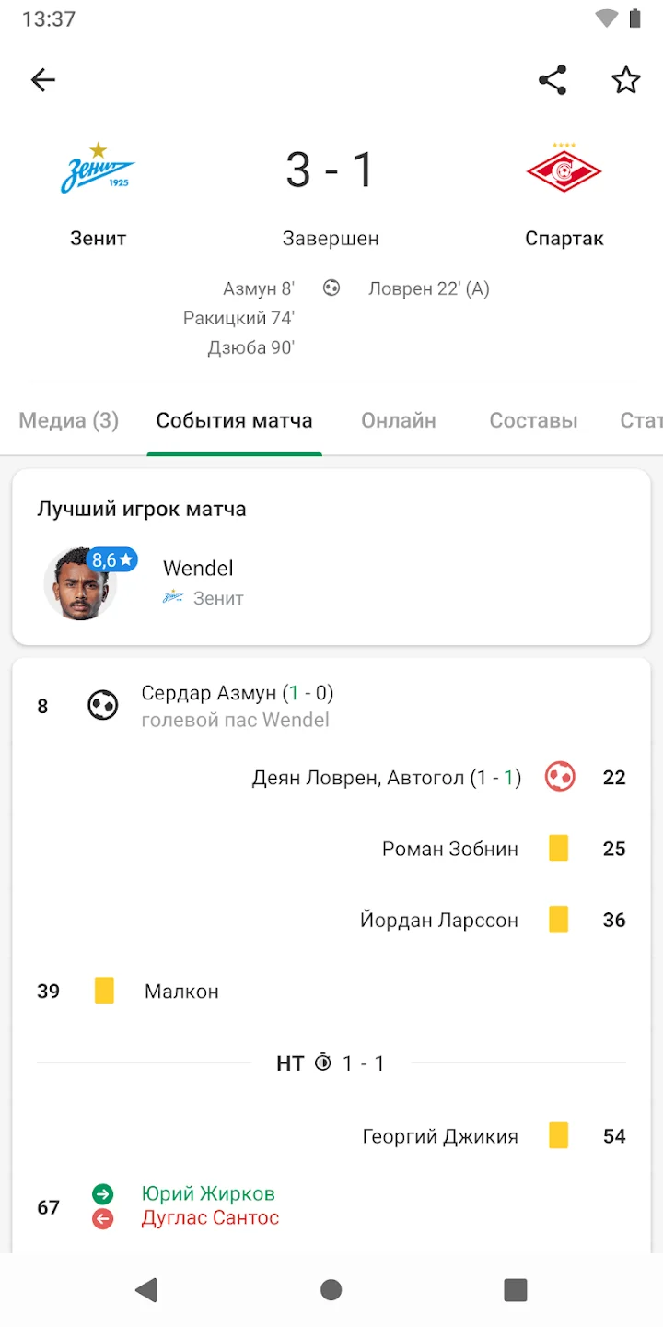This screenshot has width=663, height=1327.
Task: Tap Роман Зобнин's yellow card icon
Action: pyautogui.click(x=559, y=848)
